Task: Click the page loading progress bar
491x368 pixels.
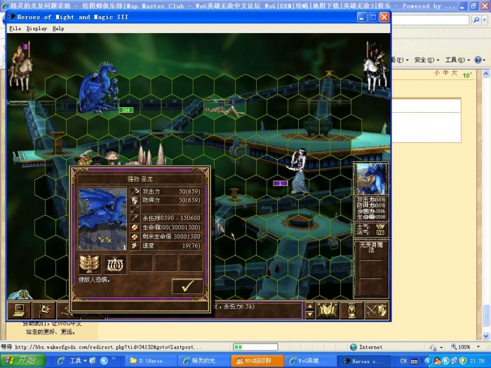Action: (x=255, y=347)
